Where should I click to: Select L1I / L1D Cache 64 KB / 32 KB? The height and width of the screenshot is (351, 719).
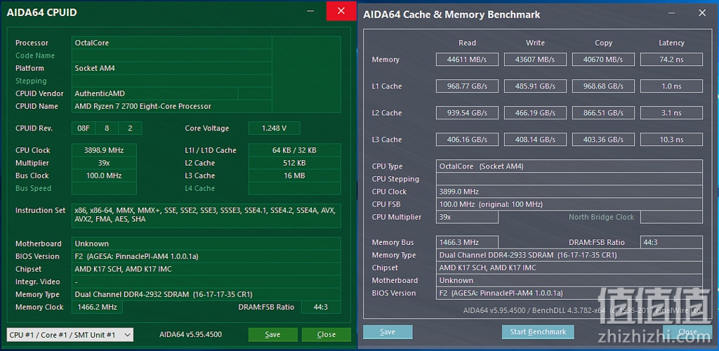294,150
